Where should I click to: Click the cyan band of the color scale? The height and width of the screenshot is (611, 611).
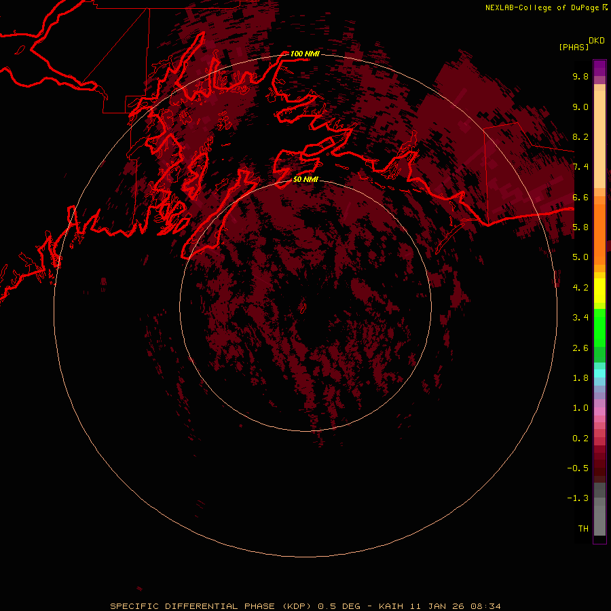click(x=599, y=373)
